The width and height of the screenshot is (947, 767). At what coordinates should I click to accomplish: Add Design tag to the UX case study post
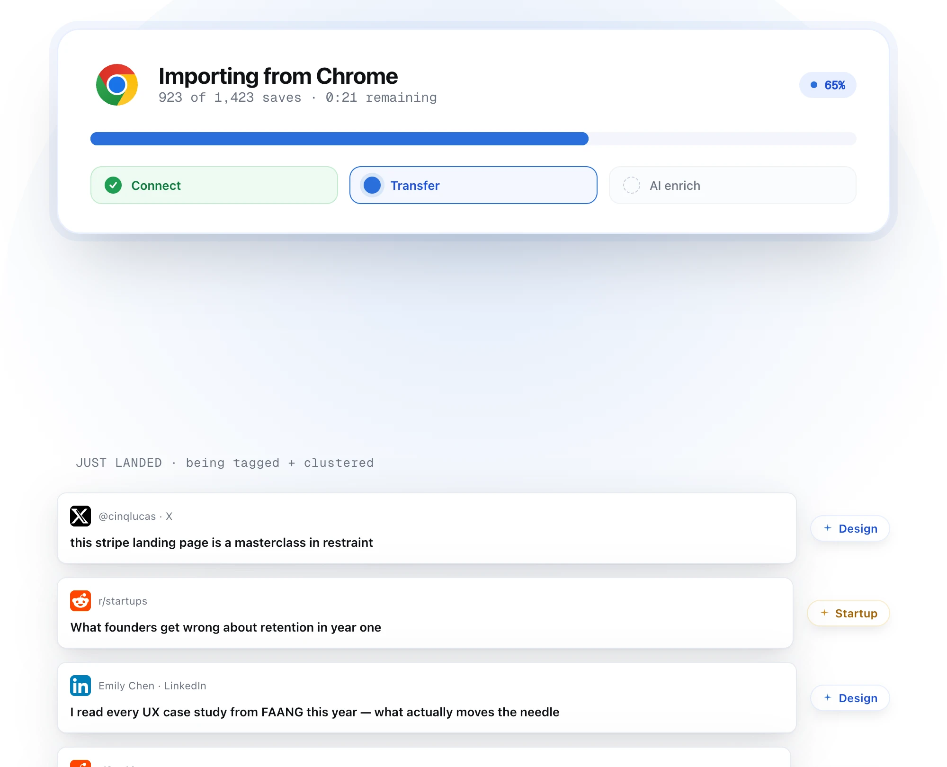click(850, 698)
